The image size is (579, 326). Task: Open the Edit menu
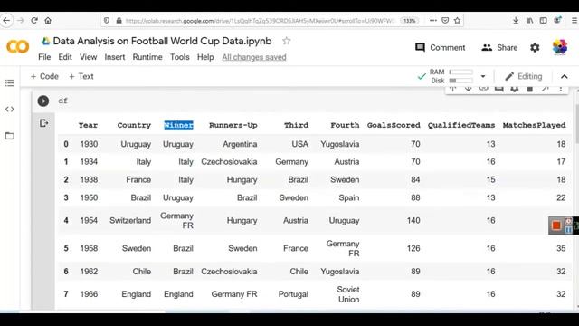65,57
